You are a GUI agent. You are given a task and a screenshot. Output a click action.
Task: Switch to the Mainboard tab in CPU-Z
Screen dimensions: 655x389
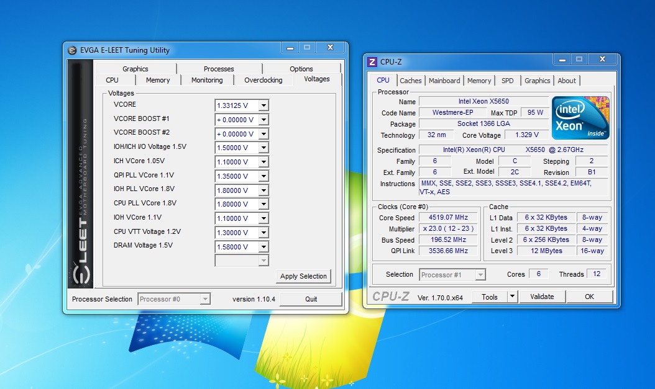[x=444, y=81]
